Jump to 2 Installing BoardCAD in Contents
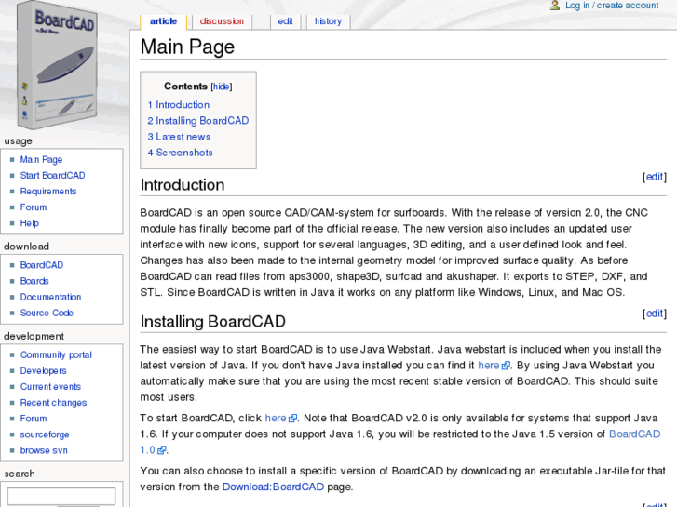Screen dimensions: 677x507 click(x=198, y=121)
